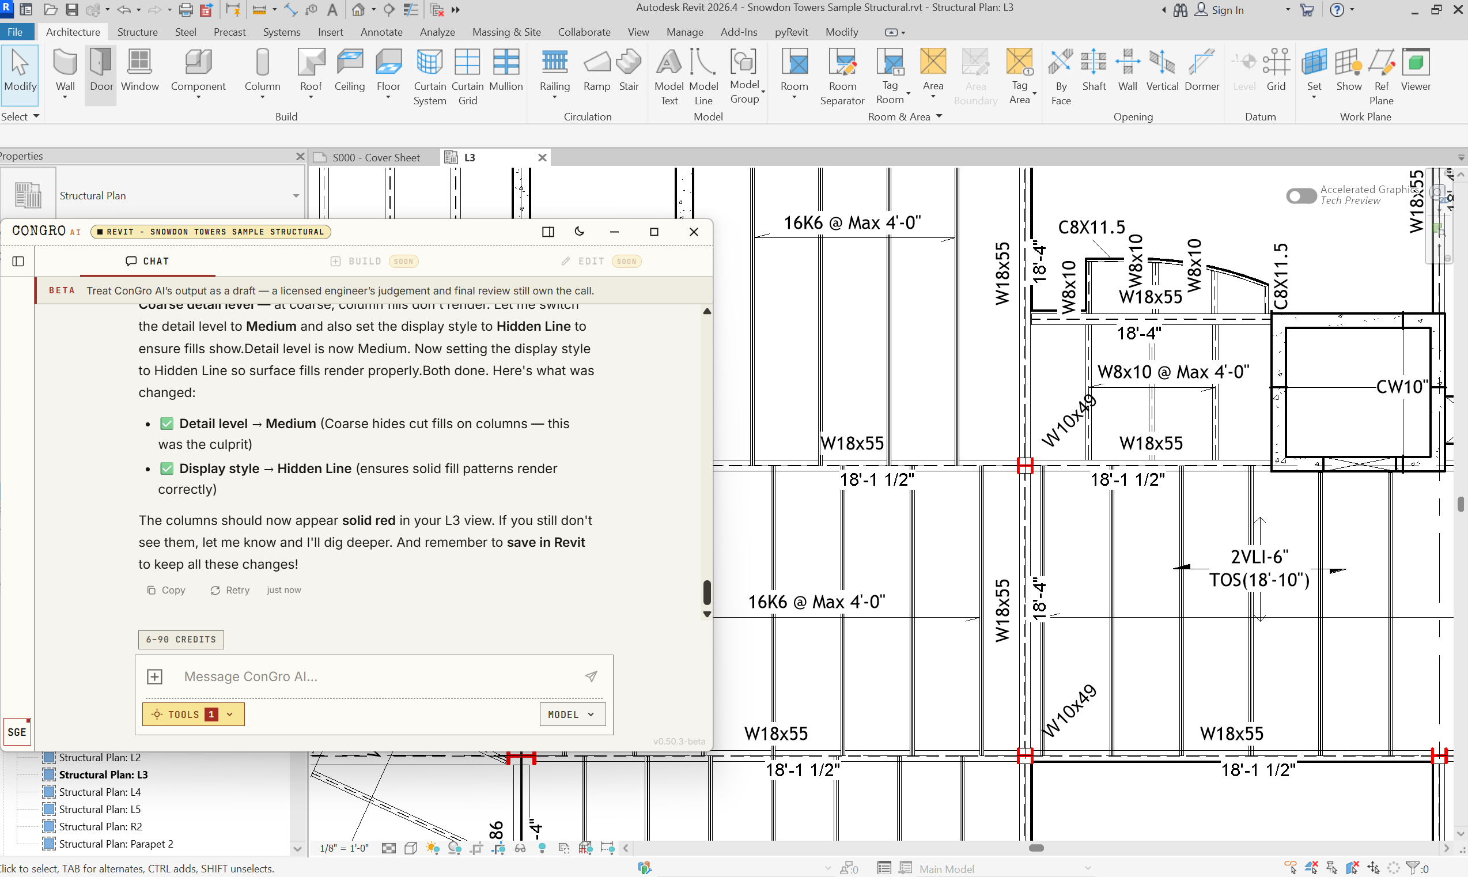Open the Structural Plan type selector dropdown

pos(296,195)
